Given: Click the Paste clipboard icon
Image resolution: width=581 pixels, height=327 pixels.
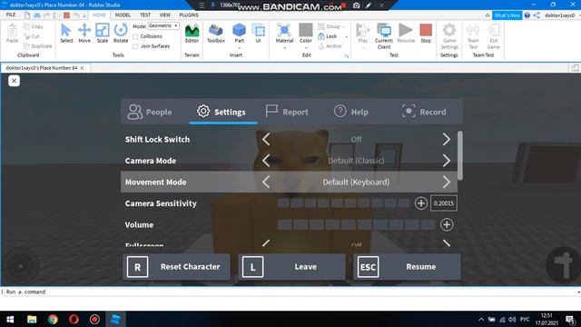Looking at the screenshot, I should [12, 34].
